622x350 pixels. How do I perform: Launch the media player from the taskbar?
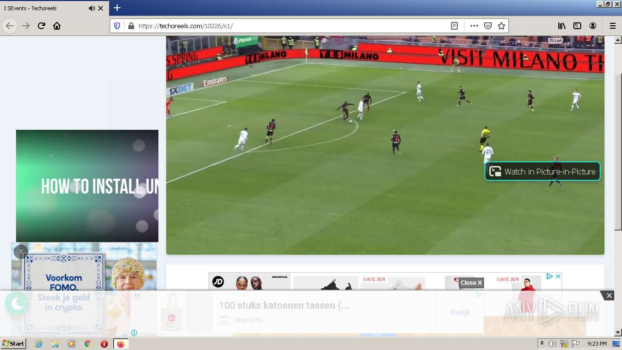click(x=71, y=344)
